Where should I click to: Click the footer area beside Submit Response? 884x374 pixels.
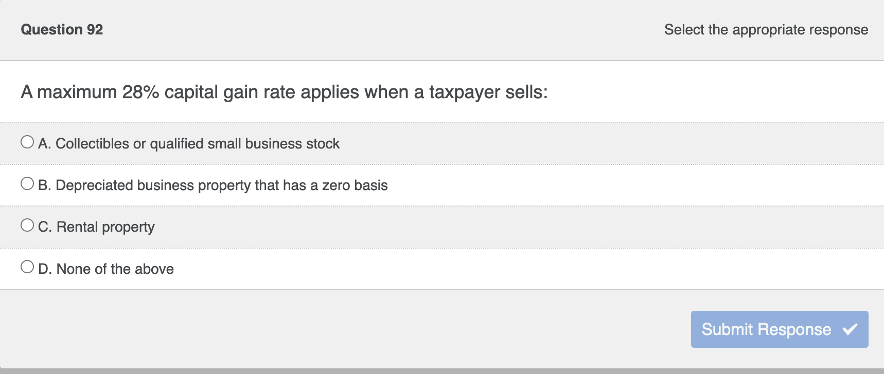tap(309, 329)
